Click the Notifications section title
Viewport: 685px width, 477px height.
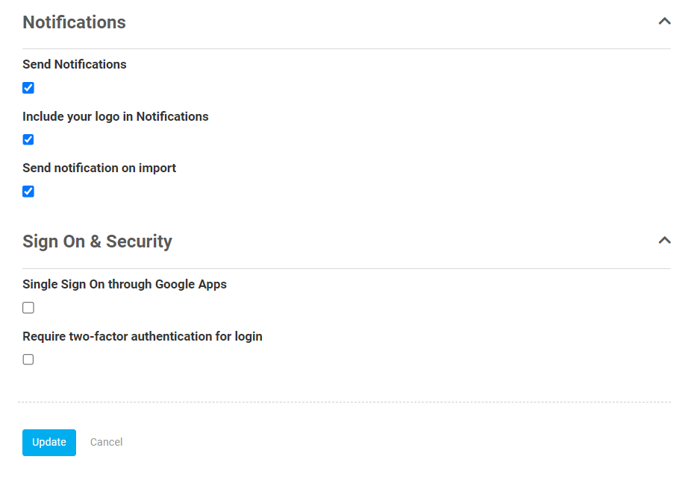tap(75, 22)
